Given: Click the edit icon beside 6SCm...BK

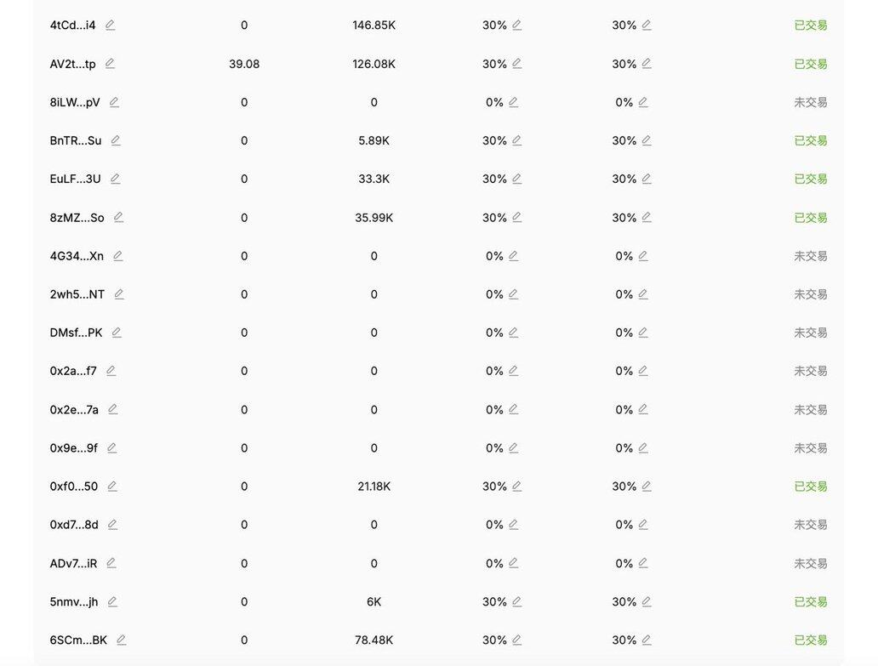Looking at the screenshot, I should point(122,640).
